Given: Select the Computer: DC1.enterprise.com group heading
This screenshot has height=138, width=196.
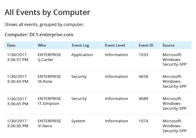Looking at the screenshot, I should tap(39, 35).
